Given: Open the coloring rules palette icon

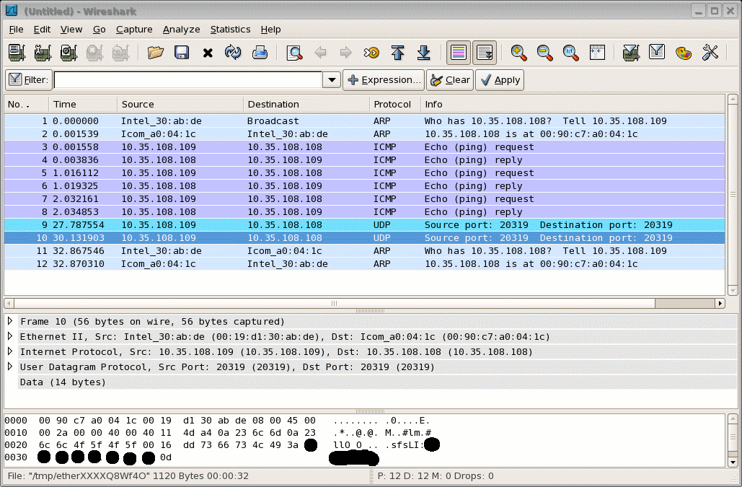Looking at the screenshot, I should (684, 53).
